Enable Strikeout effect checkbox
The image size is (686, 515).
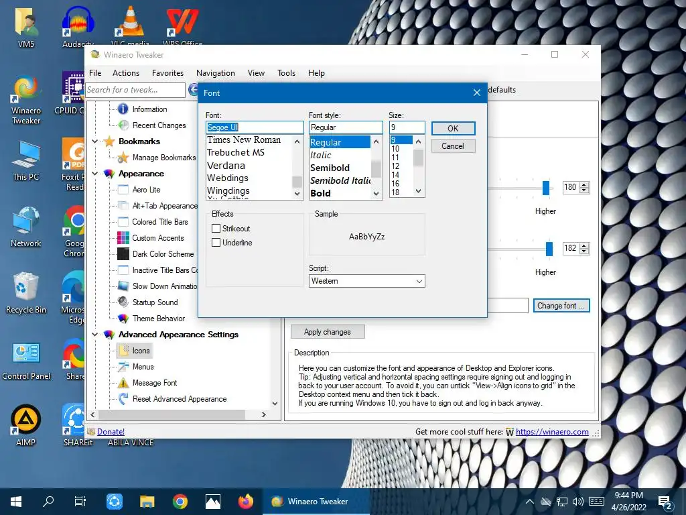click(216, 228)
